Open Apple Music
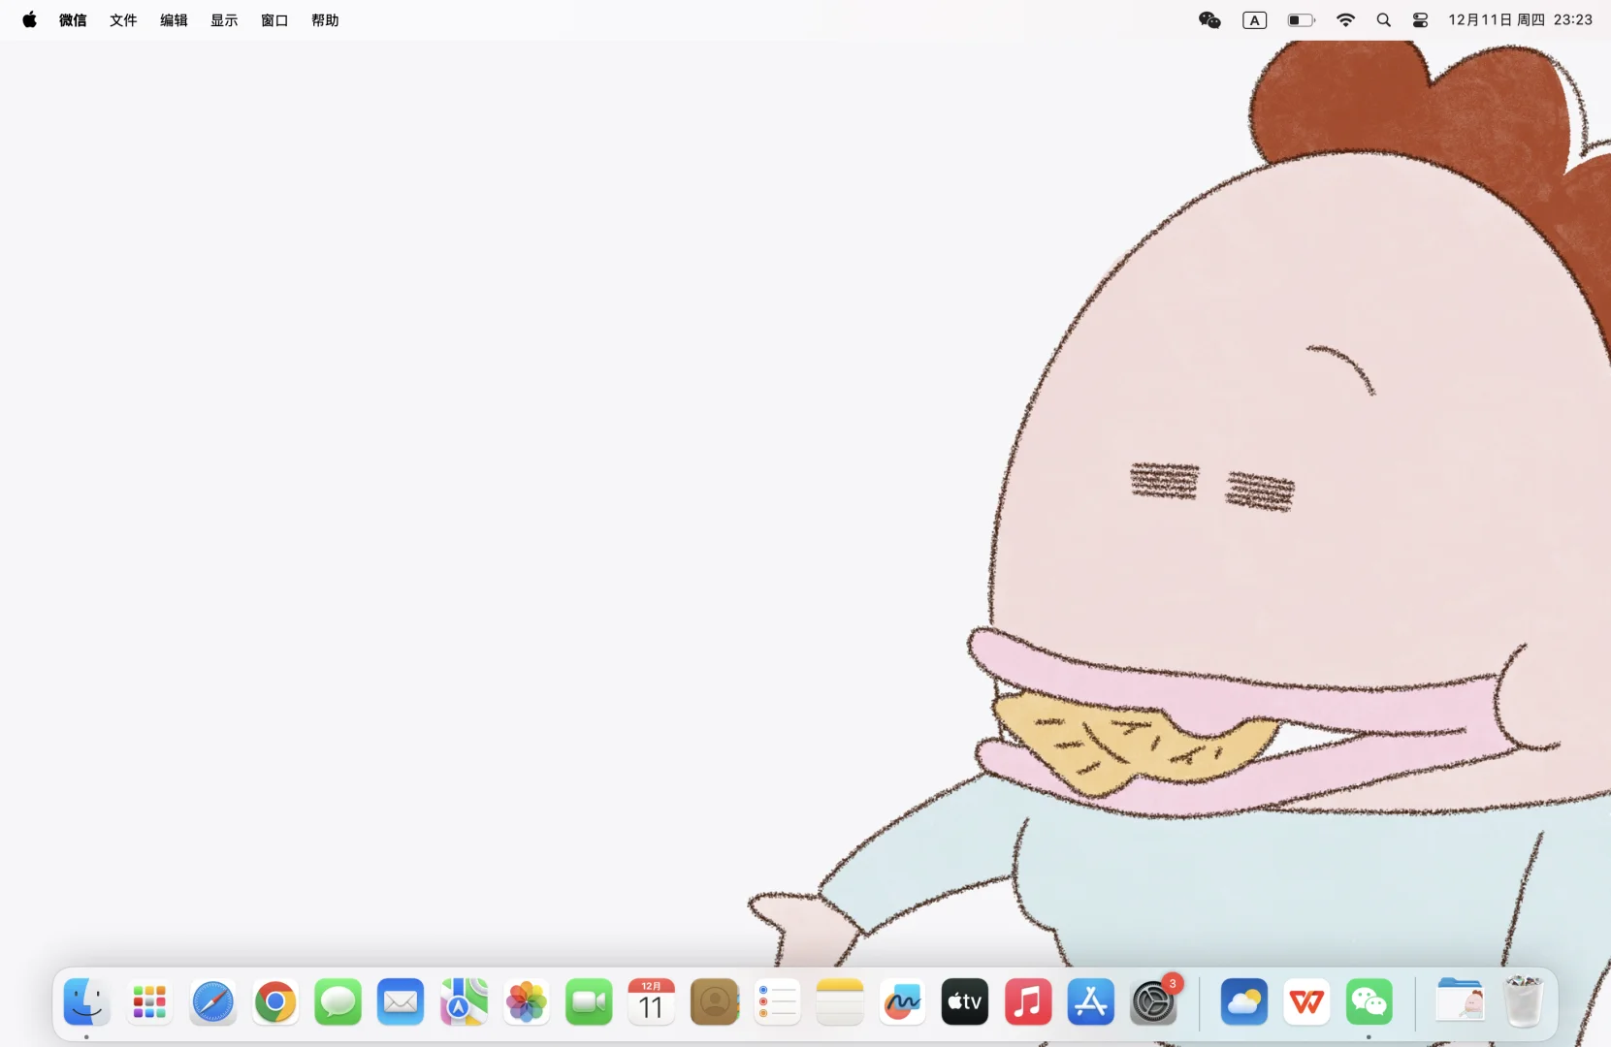Screen dimensions: 1611x1047 pos(1027,1002)
